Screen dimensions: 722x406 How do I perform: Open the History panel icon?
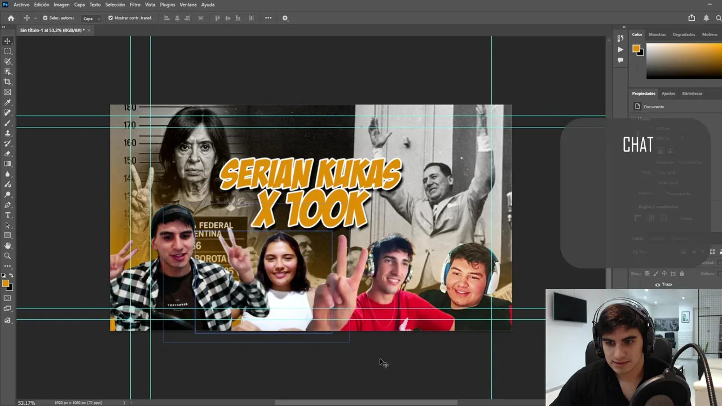tap(620, 38)
